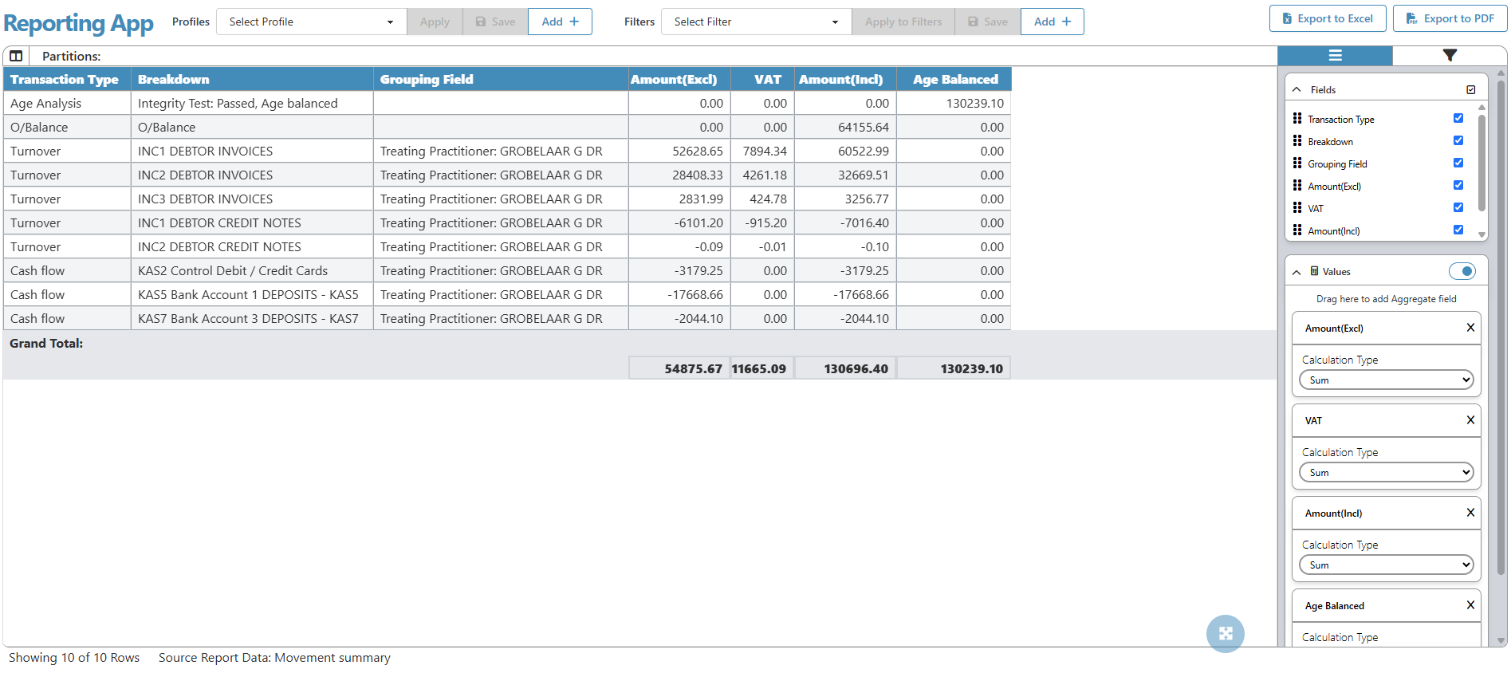Viewport: 1511px width, 673px height.
Task: Open the Select Profile dropdown
Action: pyautogui.click(x=311, y=22)
